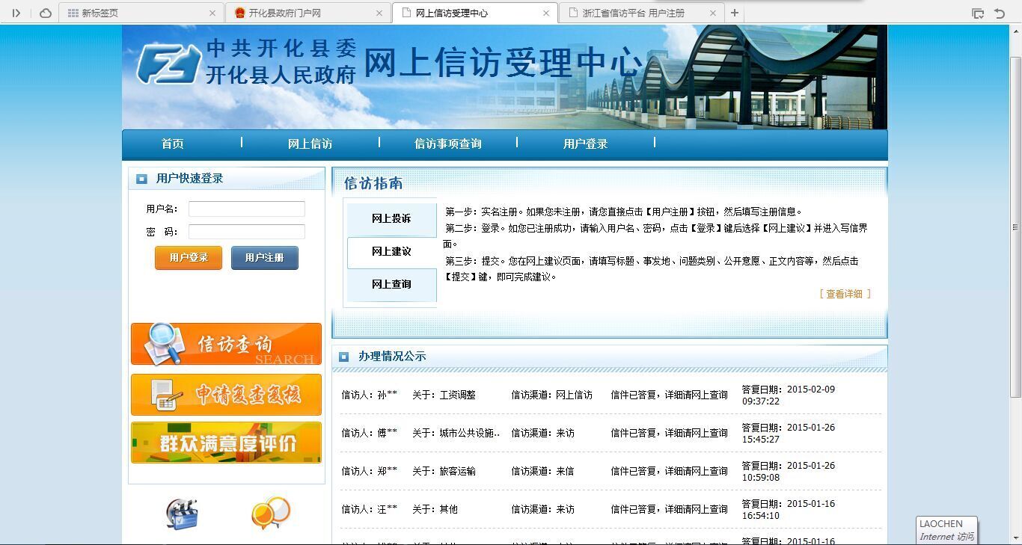Open 用户登录 in navigation bar
Screen dimensions: 1022x545
coord(585,144)
